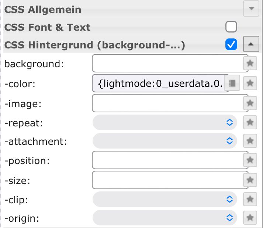Expand the CSS Allgemein section arrow
263x228 pixels.
pyautogui.click(x=251, y=9)
